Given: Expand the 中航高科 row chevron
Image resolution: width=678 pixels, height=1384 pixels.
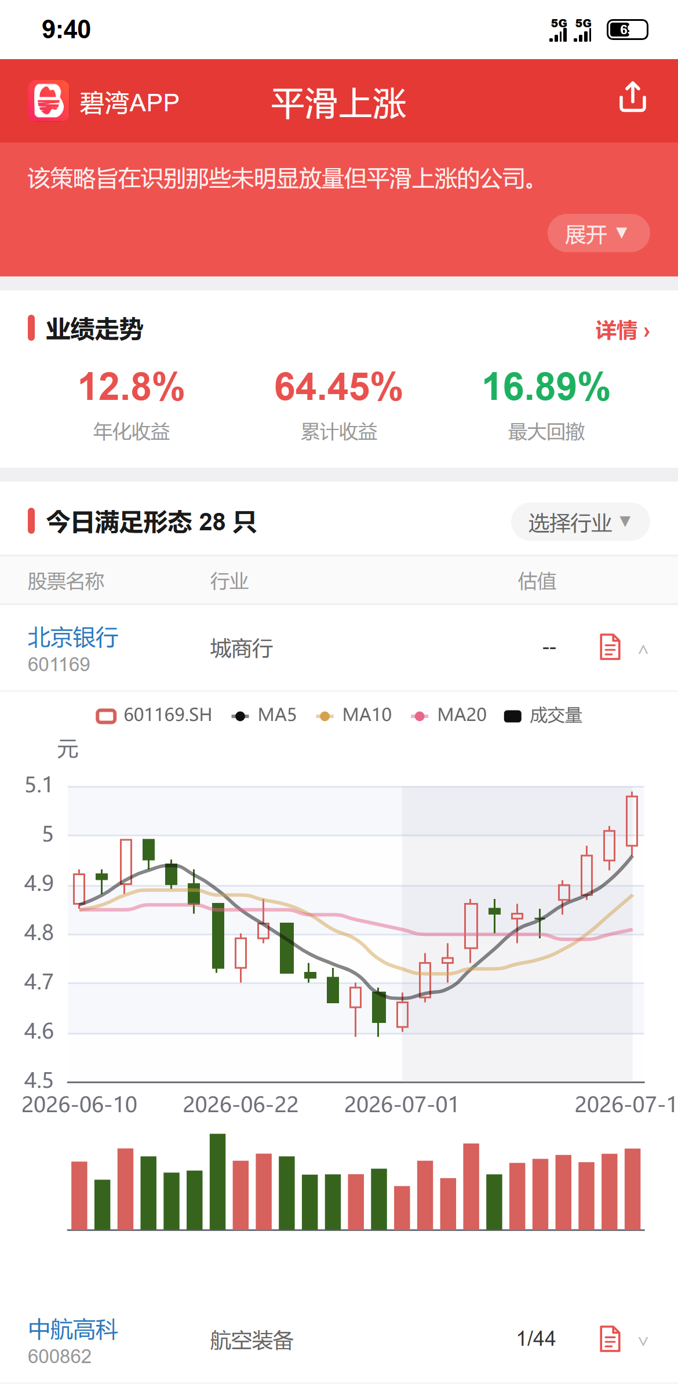Looking at the screenshot, I should [x=643, y=1341].
